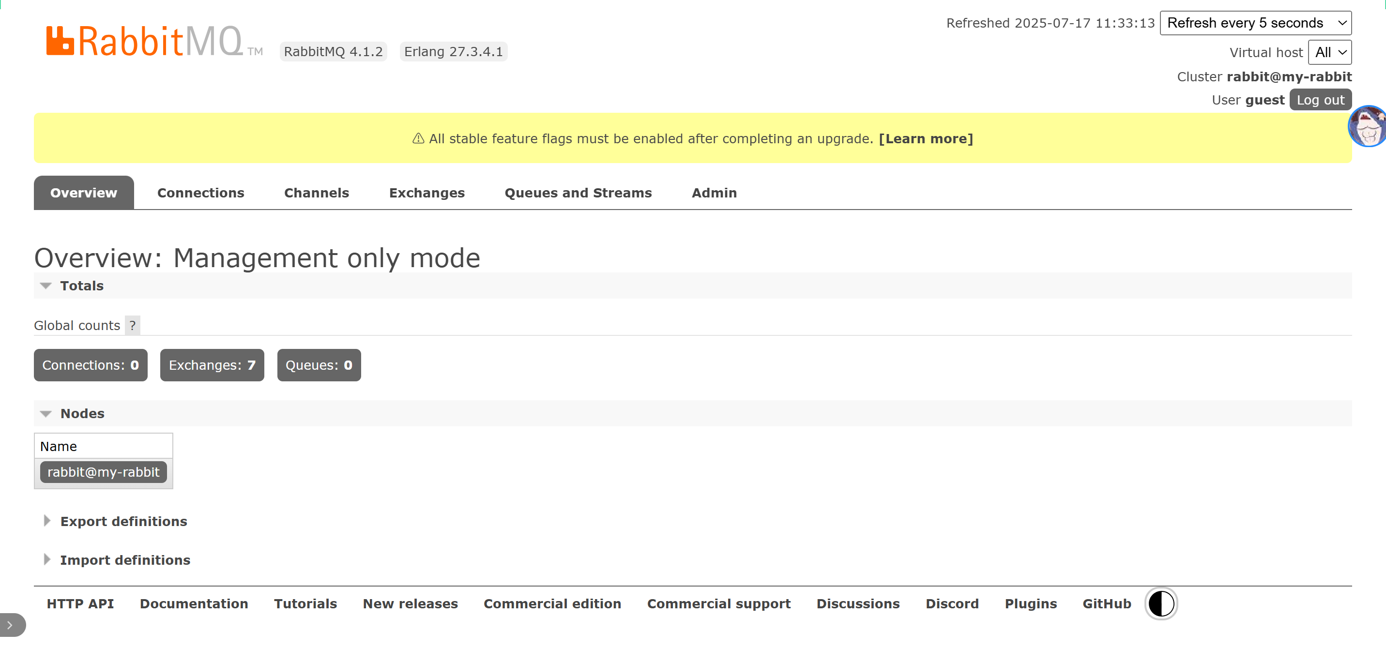Open the Virtual host dropdown
This screenshot has height=663, width=1386.
click(x=1329, y=52)
